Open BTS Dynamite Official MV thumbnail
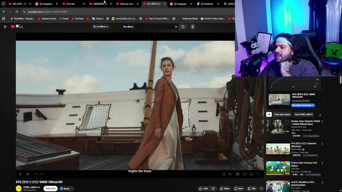Screen dimensions: 342x192 (x=278, y=149)
